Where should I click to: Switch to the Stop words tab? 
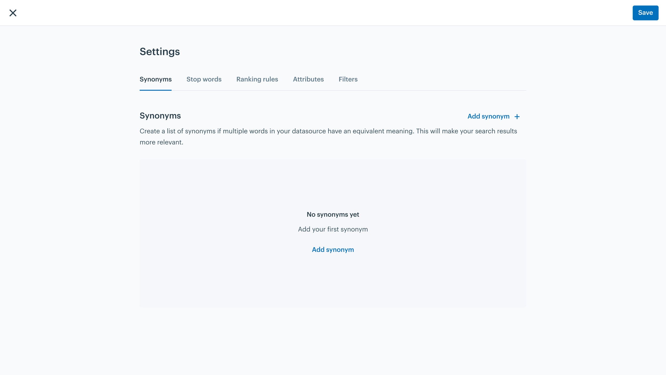point(204,79)
